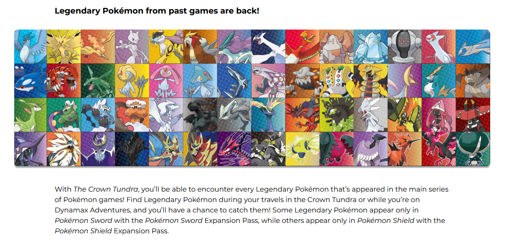Click the Registeel tile
Screen dimensions: 512x242
pos(404,47)
